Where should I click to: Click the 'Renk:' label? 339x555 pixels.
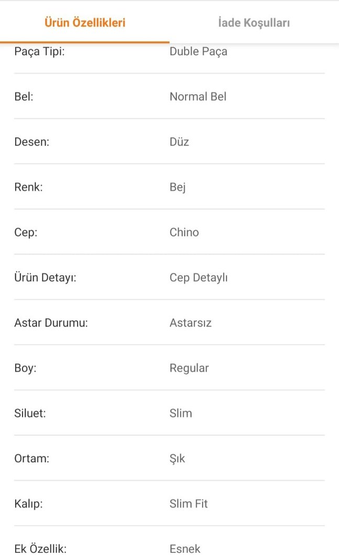coord(28,187)
